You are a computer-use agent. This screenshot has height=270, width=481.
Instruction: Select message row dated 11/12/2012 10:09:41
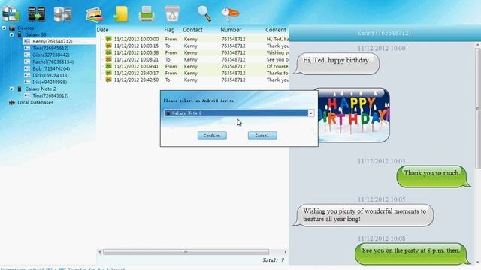point(194,66)
